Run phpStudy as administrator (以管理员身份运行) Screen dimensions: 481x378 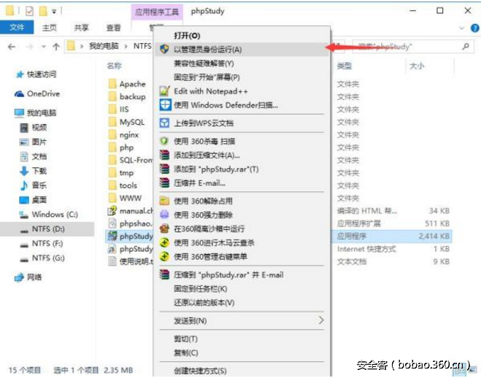[x=208, y=49]
